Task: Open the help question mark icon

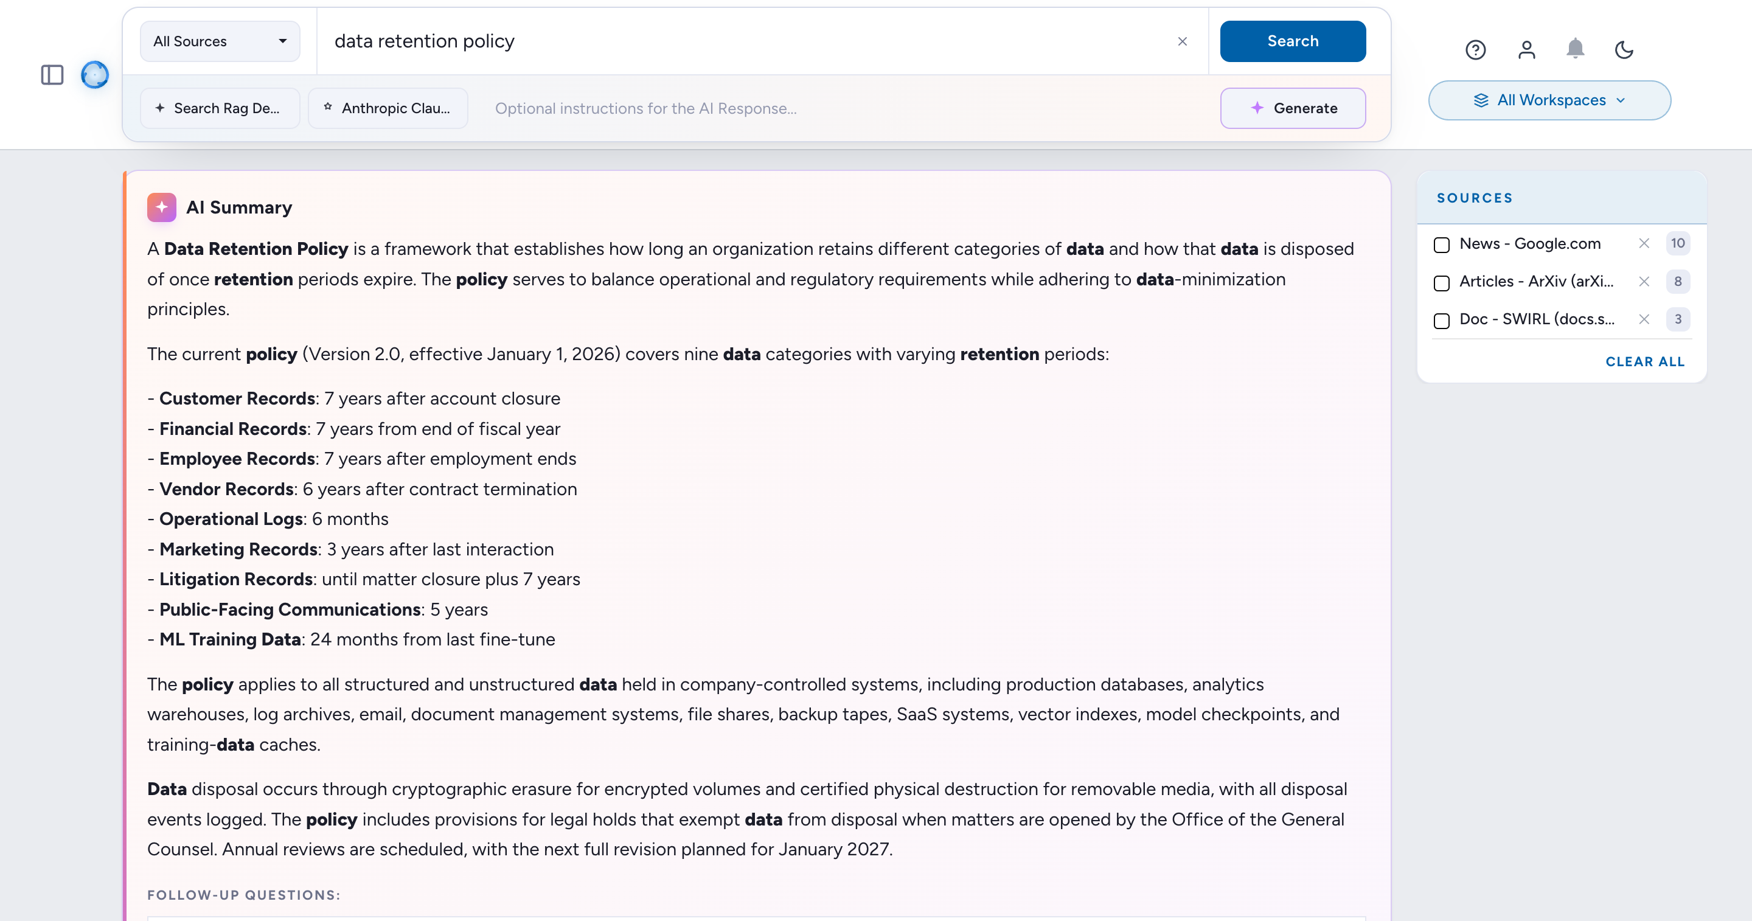Action: [x=1475, y=50]
